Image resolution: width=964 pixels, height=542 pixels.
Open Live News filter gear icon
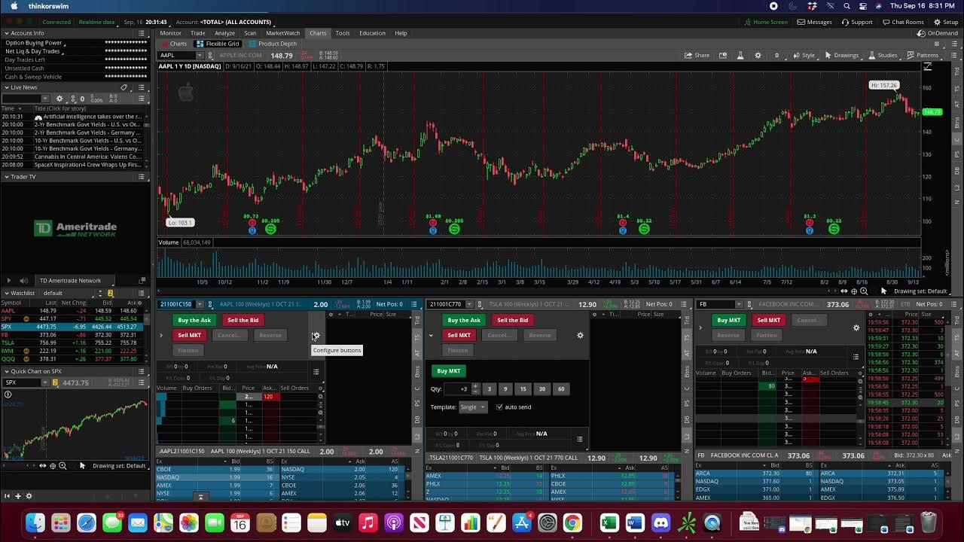click(60, 99)
